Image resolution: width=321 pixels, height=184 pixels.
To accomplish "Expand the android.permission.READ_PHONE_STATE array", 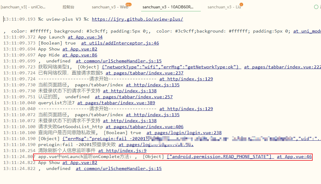I will 220,157.
